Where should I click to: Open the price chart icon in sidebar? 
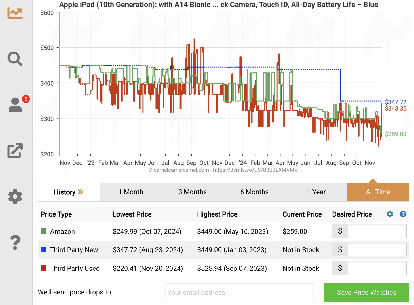15,13
